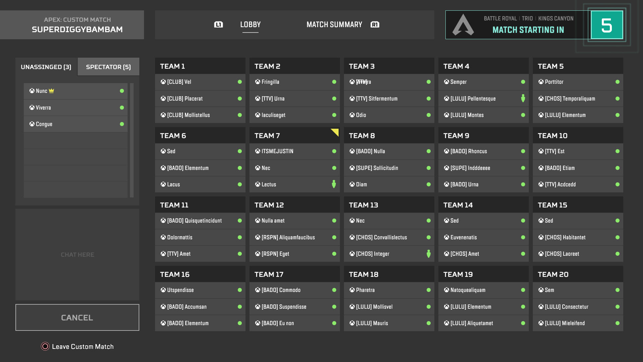The height and width of the screenshot is (362, 643).
Task: Click the Xbox icon beside Viverra
Action: [x=32, y=108]
